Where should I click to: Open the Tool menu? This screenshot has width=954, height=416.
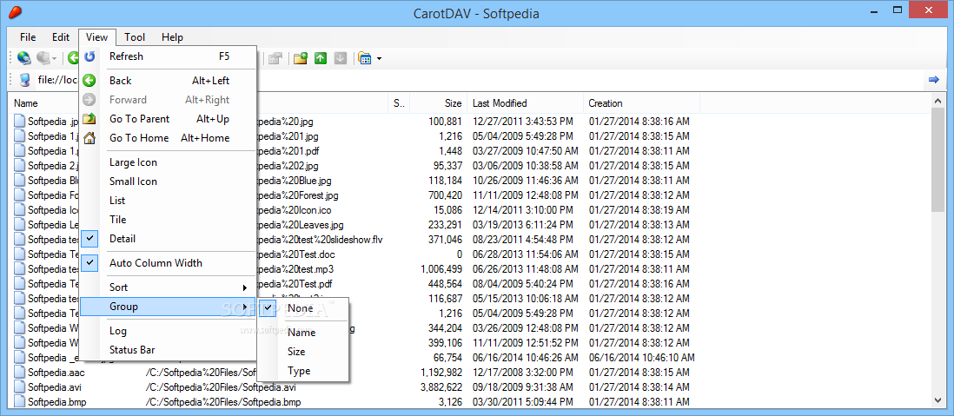point(135,37)
